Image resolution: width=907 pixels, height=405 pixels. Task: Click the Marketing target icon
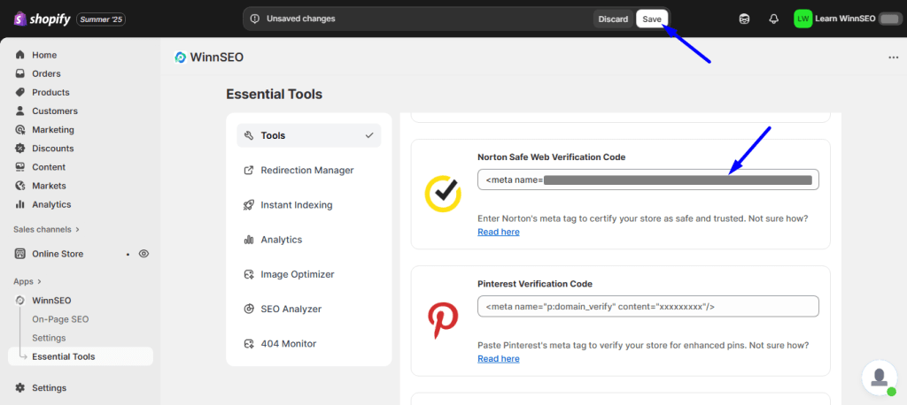point(20,129)
